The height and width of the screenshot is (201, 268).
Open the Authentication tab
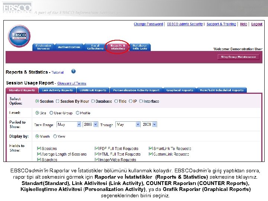tap(69, 47)
